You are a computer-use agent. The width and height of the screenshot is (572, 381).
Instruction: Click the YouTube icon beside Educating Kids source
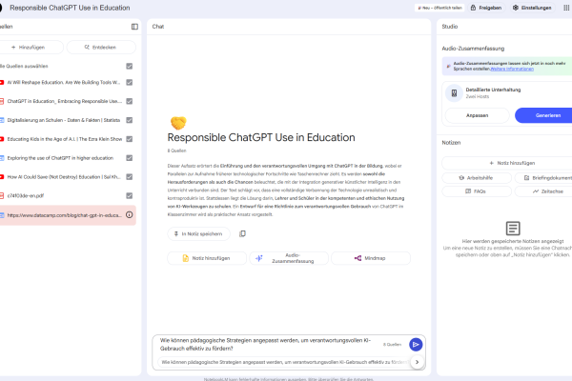tap(2, 139)
